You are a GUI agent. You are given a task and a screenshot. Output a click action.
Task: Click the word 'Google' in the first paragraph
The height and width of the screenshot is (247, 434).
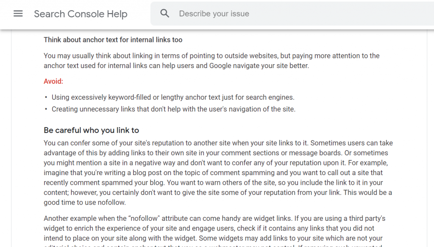pyautogui.click(x=220, y=66)
